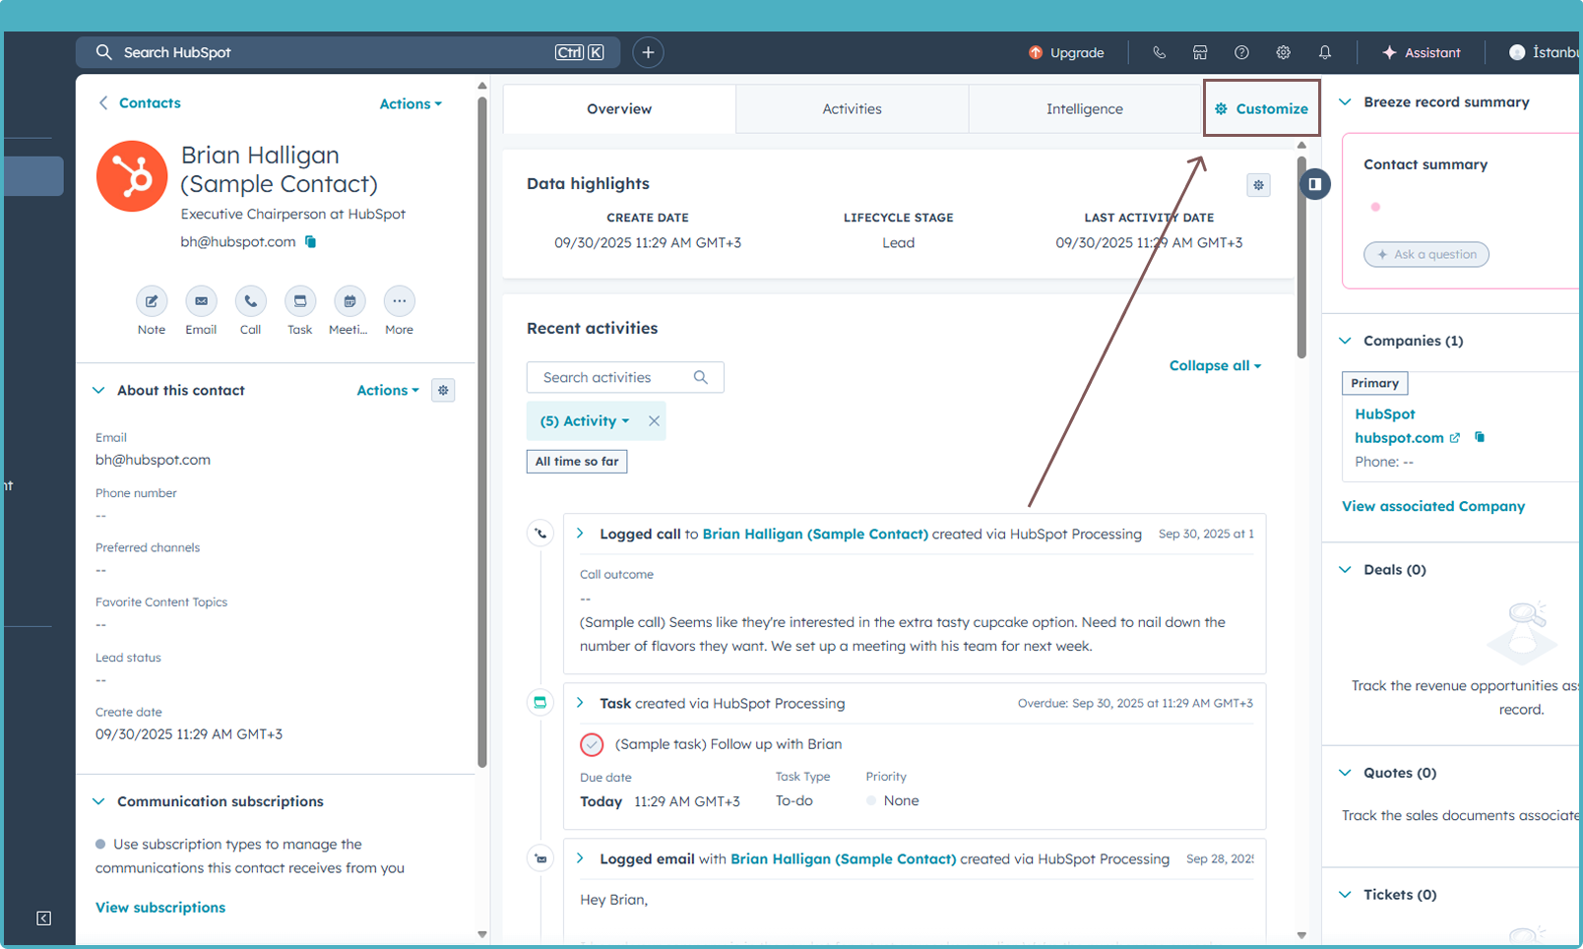Viewport: 1583px width, 949px height.
Task: Open Data highlights settings gear
Action: (x=1258, y=185)
